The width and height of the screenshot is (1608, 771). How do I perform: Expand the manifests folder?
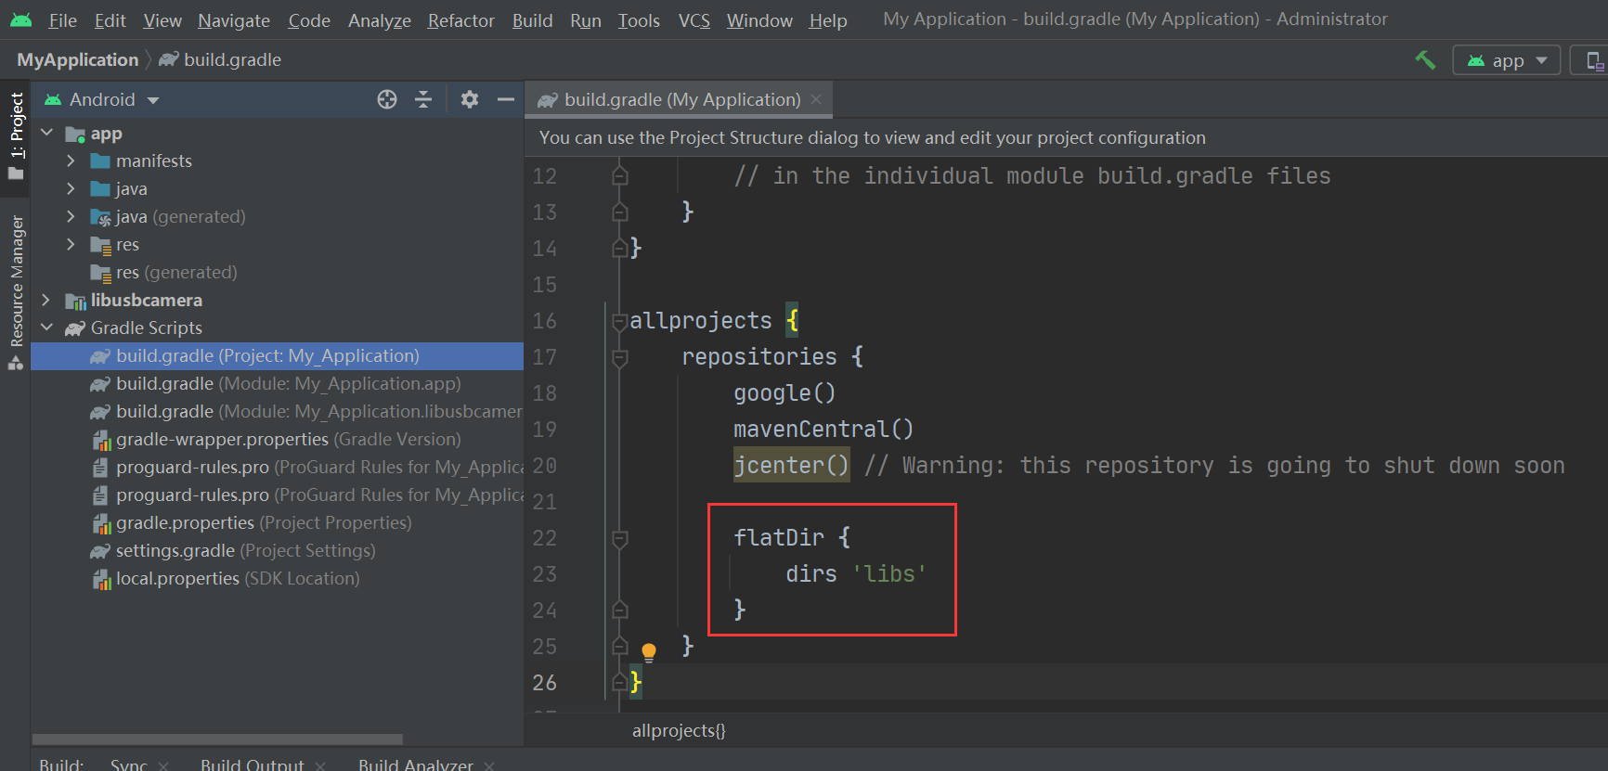click(71, 161)
